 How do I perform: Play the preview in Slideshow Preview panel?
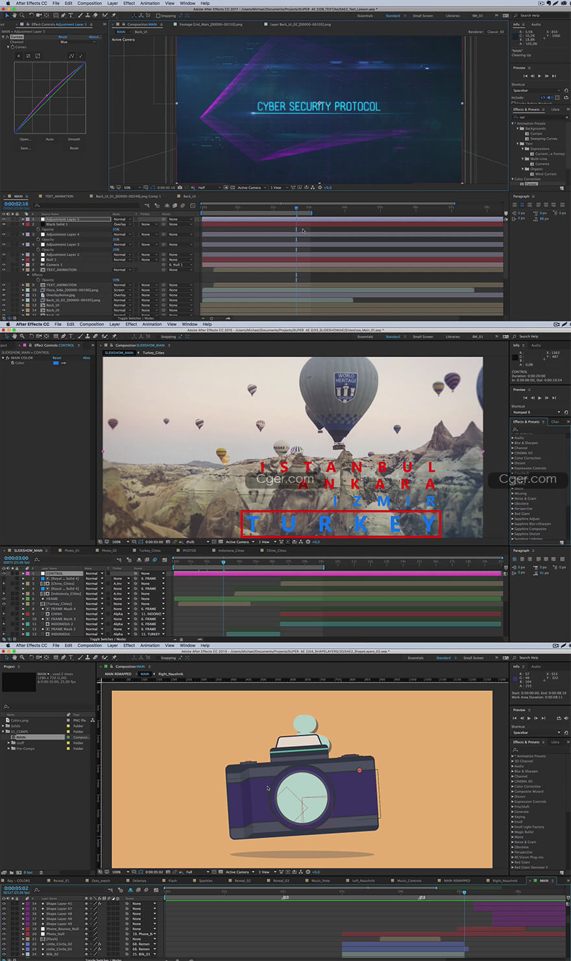pyautogui.click(x=540, y=398)
